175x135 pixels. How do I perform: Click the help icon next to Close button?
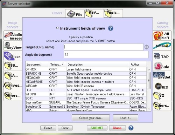131,128
